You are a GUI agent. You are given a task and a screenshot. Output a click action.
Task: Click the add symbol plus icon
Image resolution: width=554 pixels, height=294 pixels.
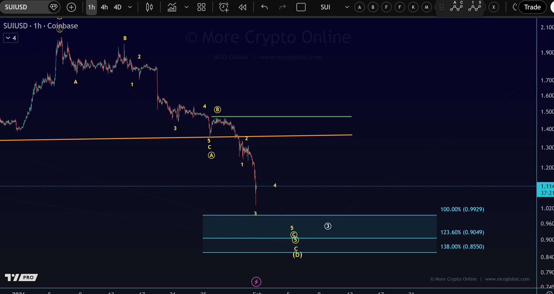(71, 7)
